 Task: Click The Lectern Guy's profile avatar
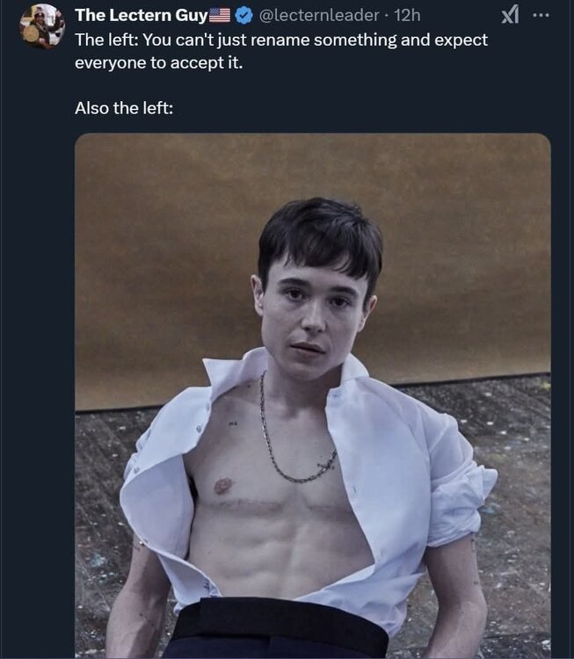[42, 26]
